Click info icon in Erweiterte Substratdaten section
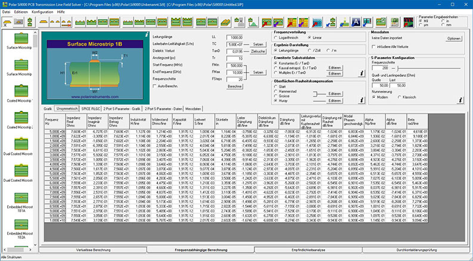473x261 pixels. pyautogui.click(x=360, y=73)
